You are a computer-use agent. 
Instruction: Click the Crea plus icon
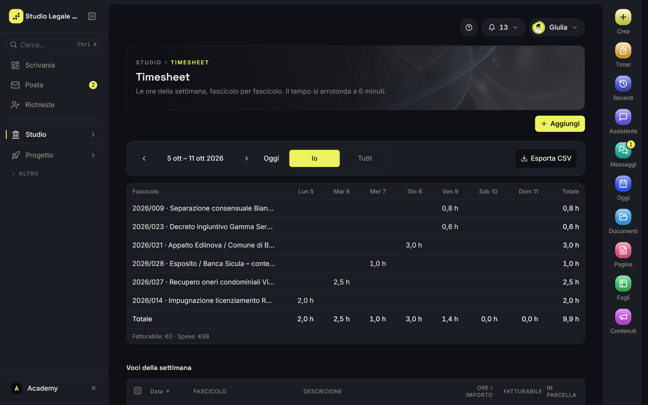[x=623, y=17]
